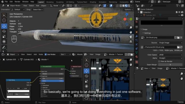This screenshot has width=185, height=104.
Task: Open the Texture properties checker tab
Action: (137, 62)
